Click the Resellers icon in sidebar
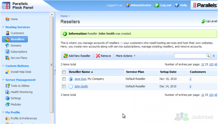The width and height of the screenshot is (218, 124). pyautogui.click(x=7, y=39)
